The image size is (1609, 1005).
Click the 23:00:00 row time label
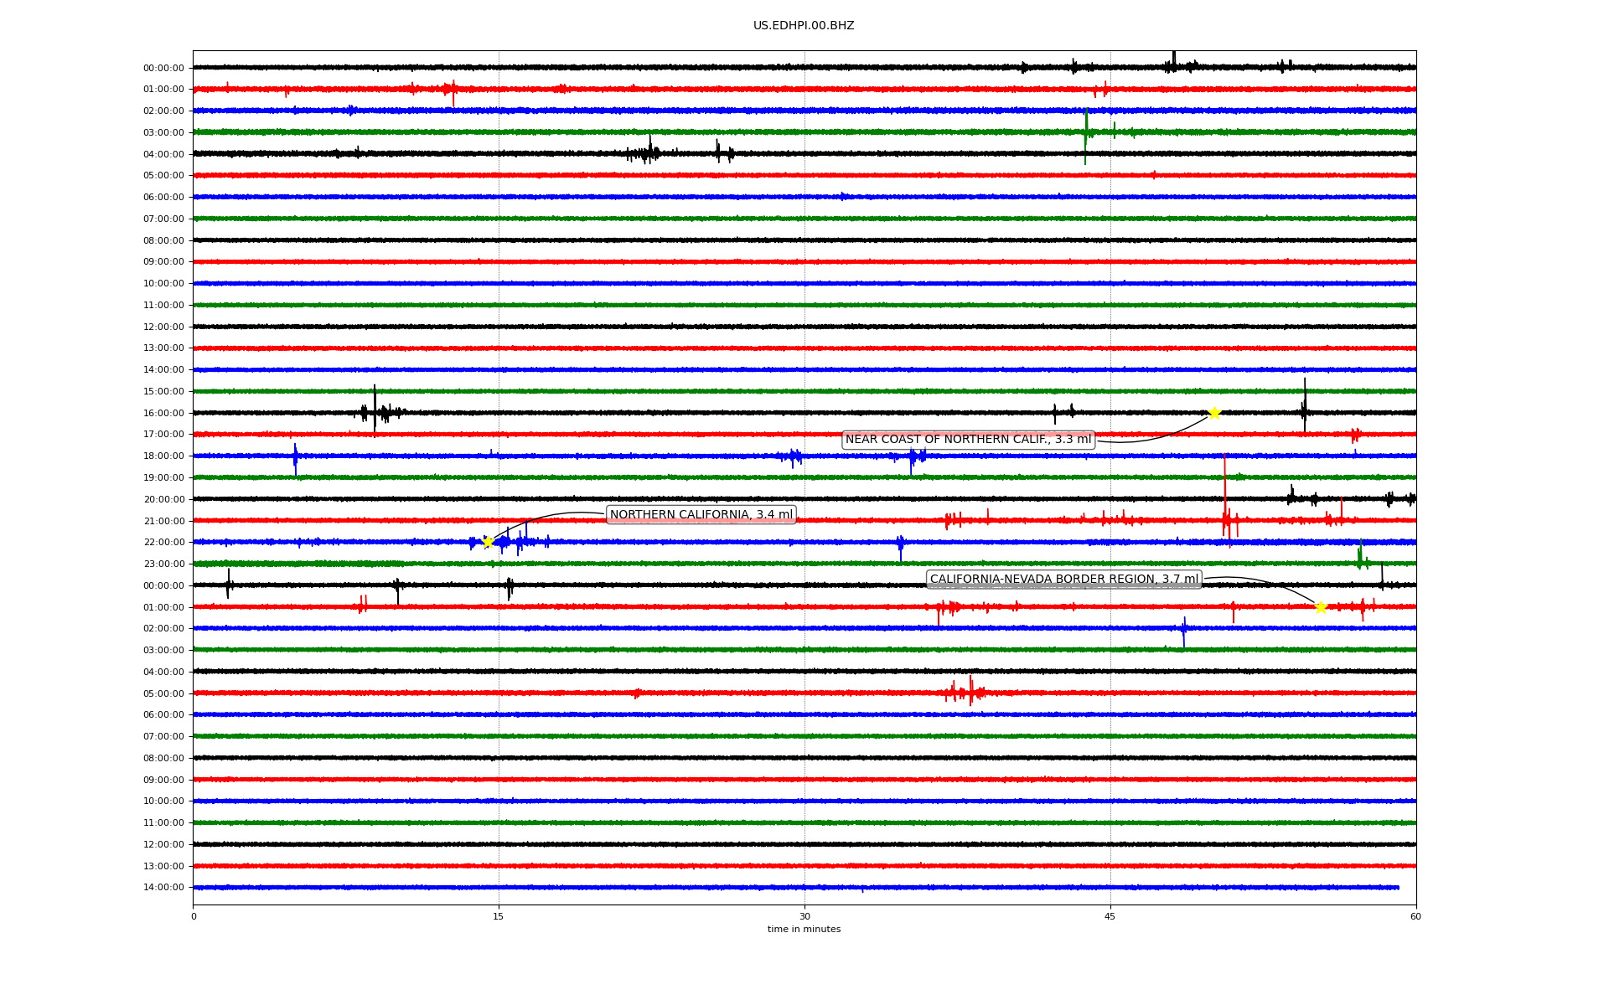pos(163,564)
